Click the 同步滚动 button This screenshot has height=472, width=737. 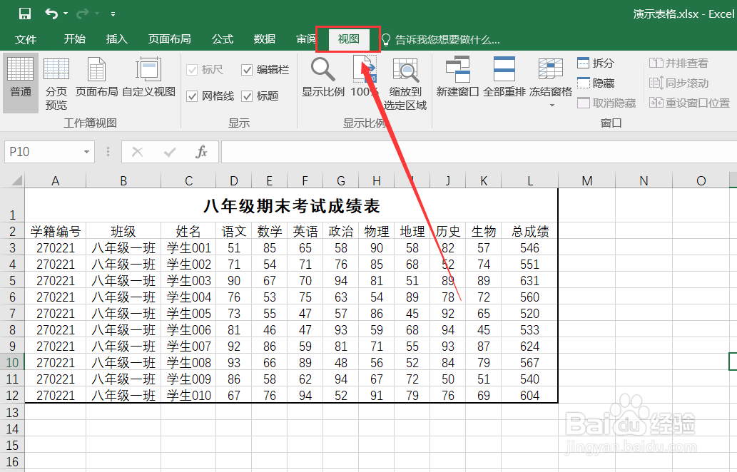coord(678,83)
